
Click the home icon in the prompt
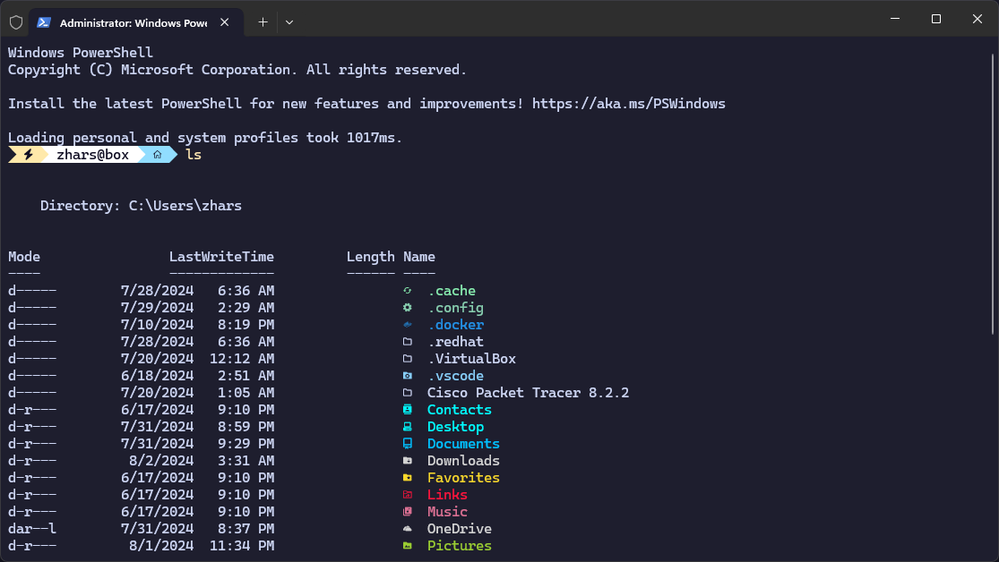(158, 155)
